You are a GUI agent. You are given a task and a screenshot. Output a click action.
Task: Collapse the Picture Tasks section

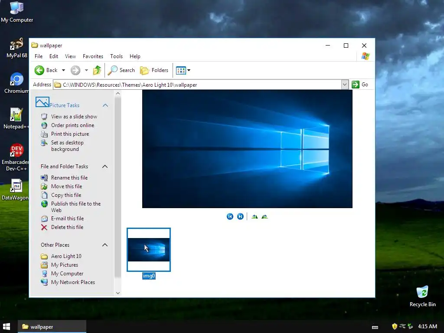(x=105, y=105)
